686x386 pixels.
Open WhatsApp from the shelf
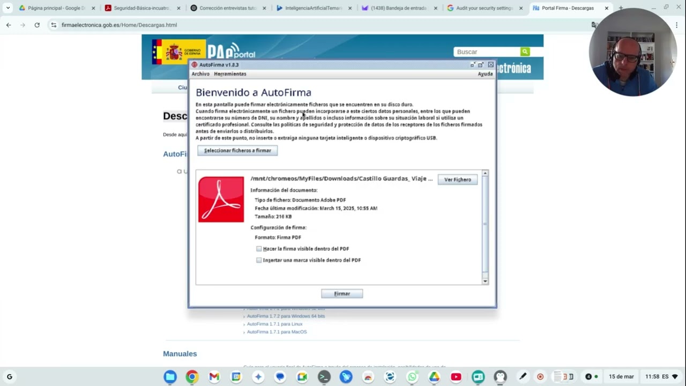[x=412, y=377]
